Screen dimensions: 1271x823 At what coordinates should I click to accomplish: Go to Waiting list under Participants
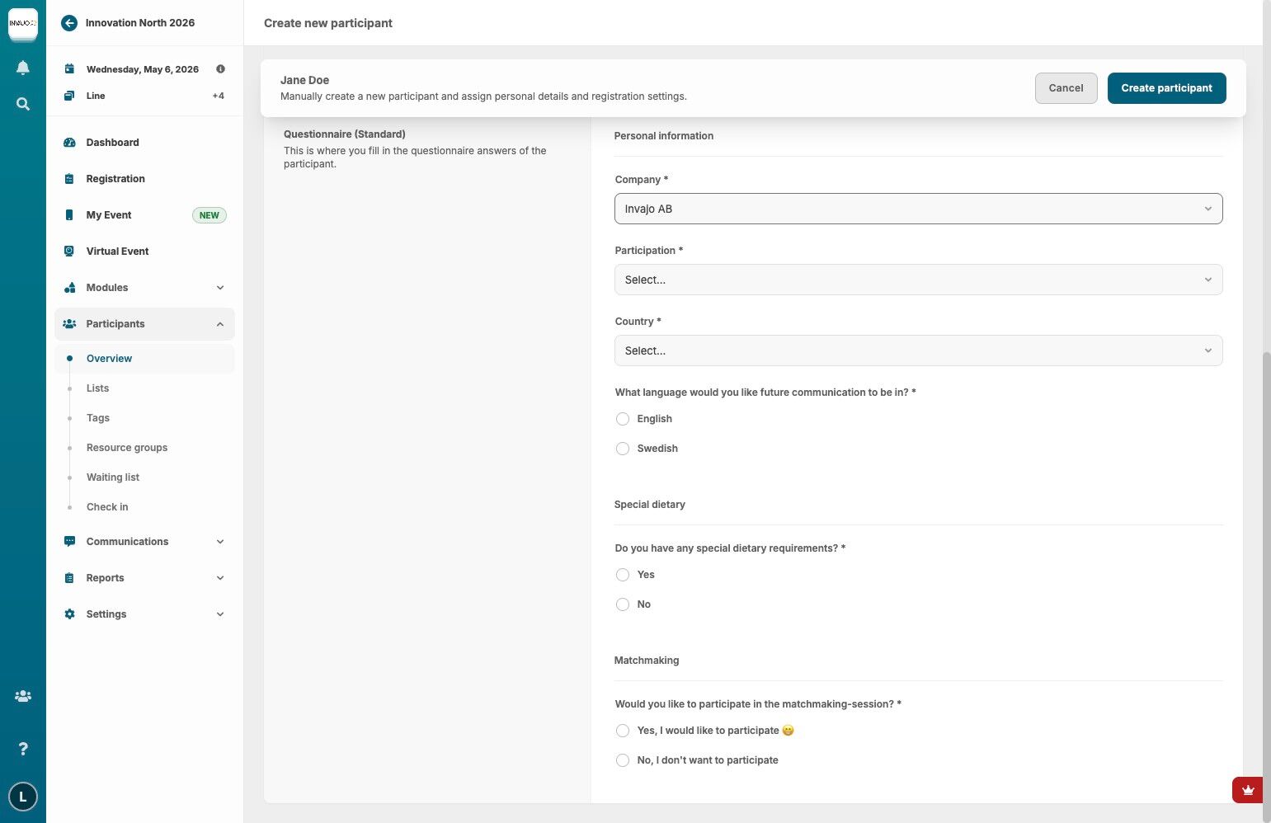[113, 477]
